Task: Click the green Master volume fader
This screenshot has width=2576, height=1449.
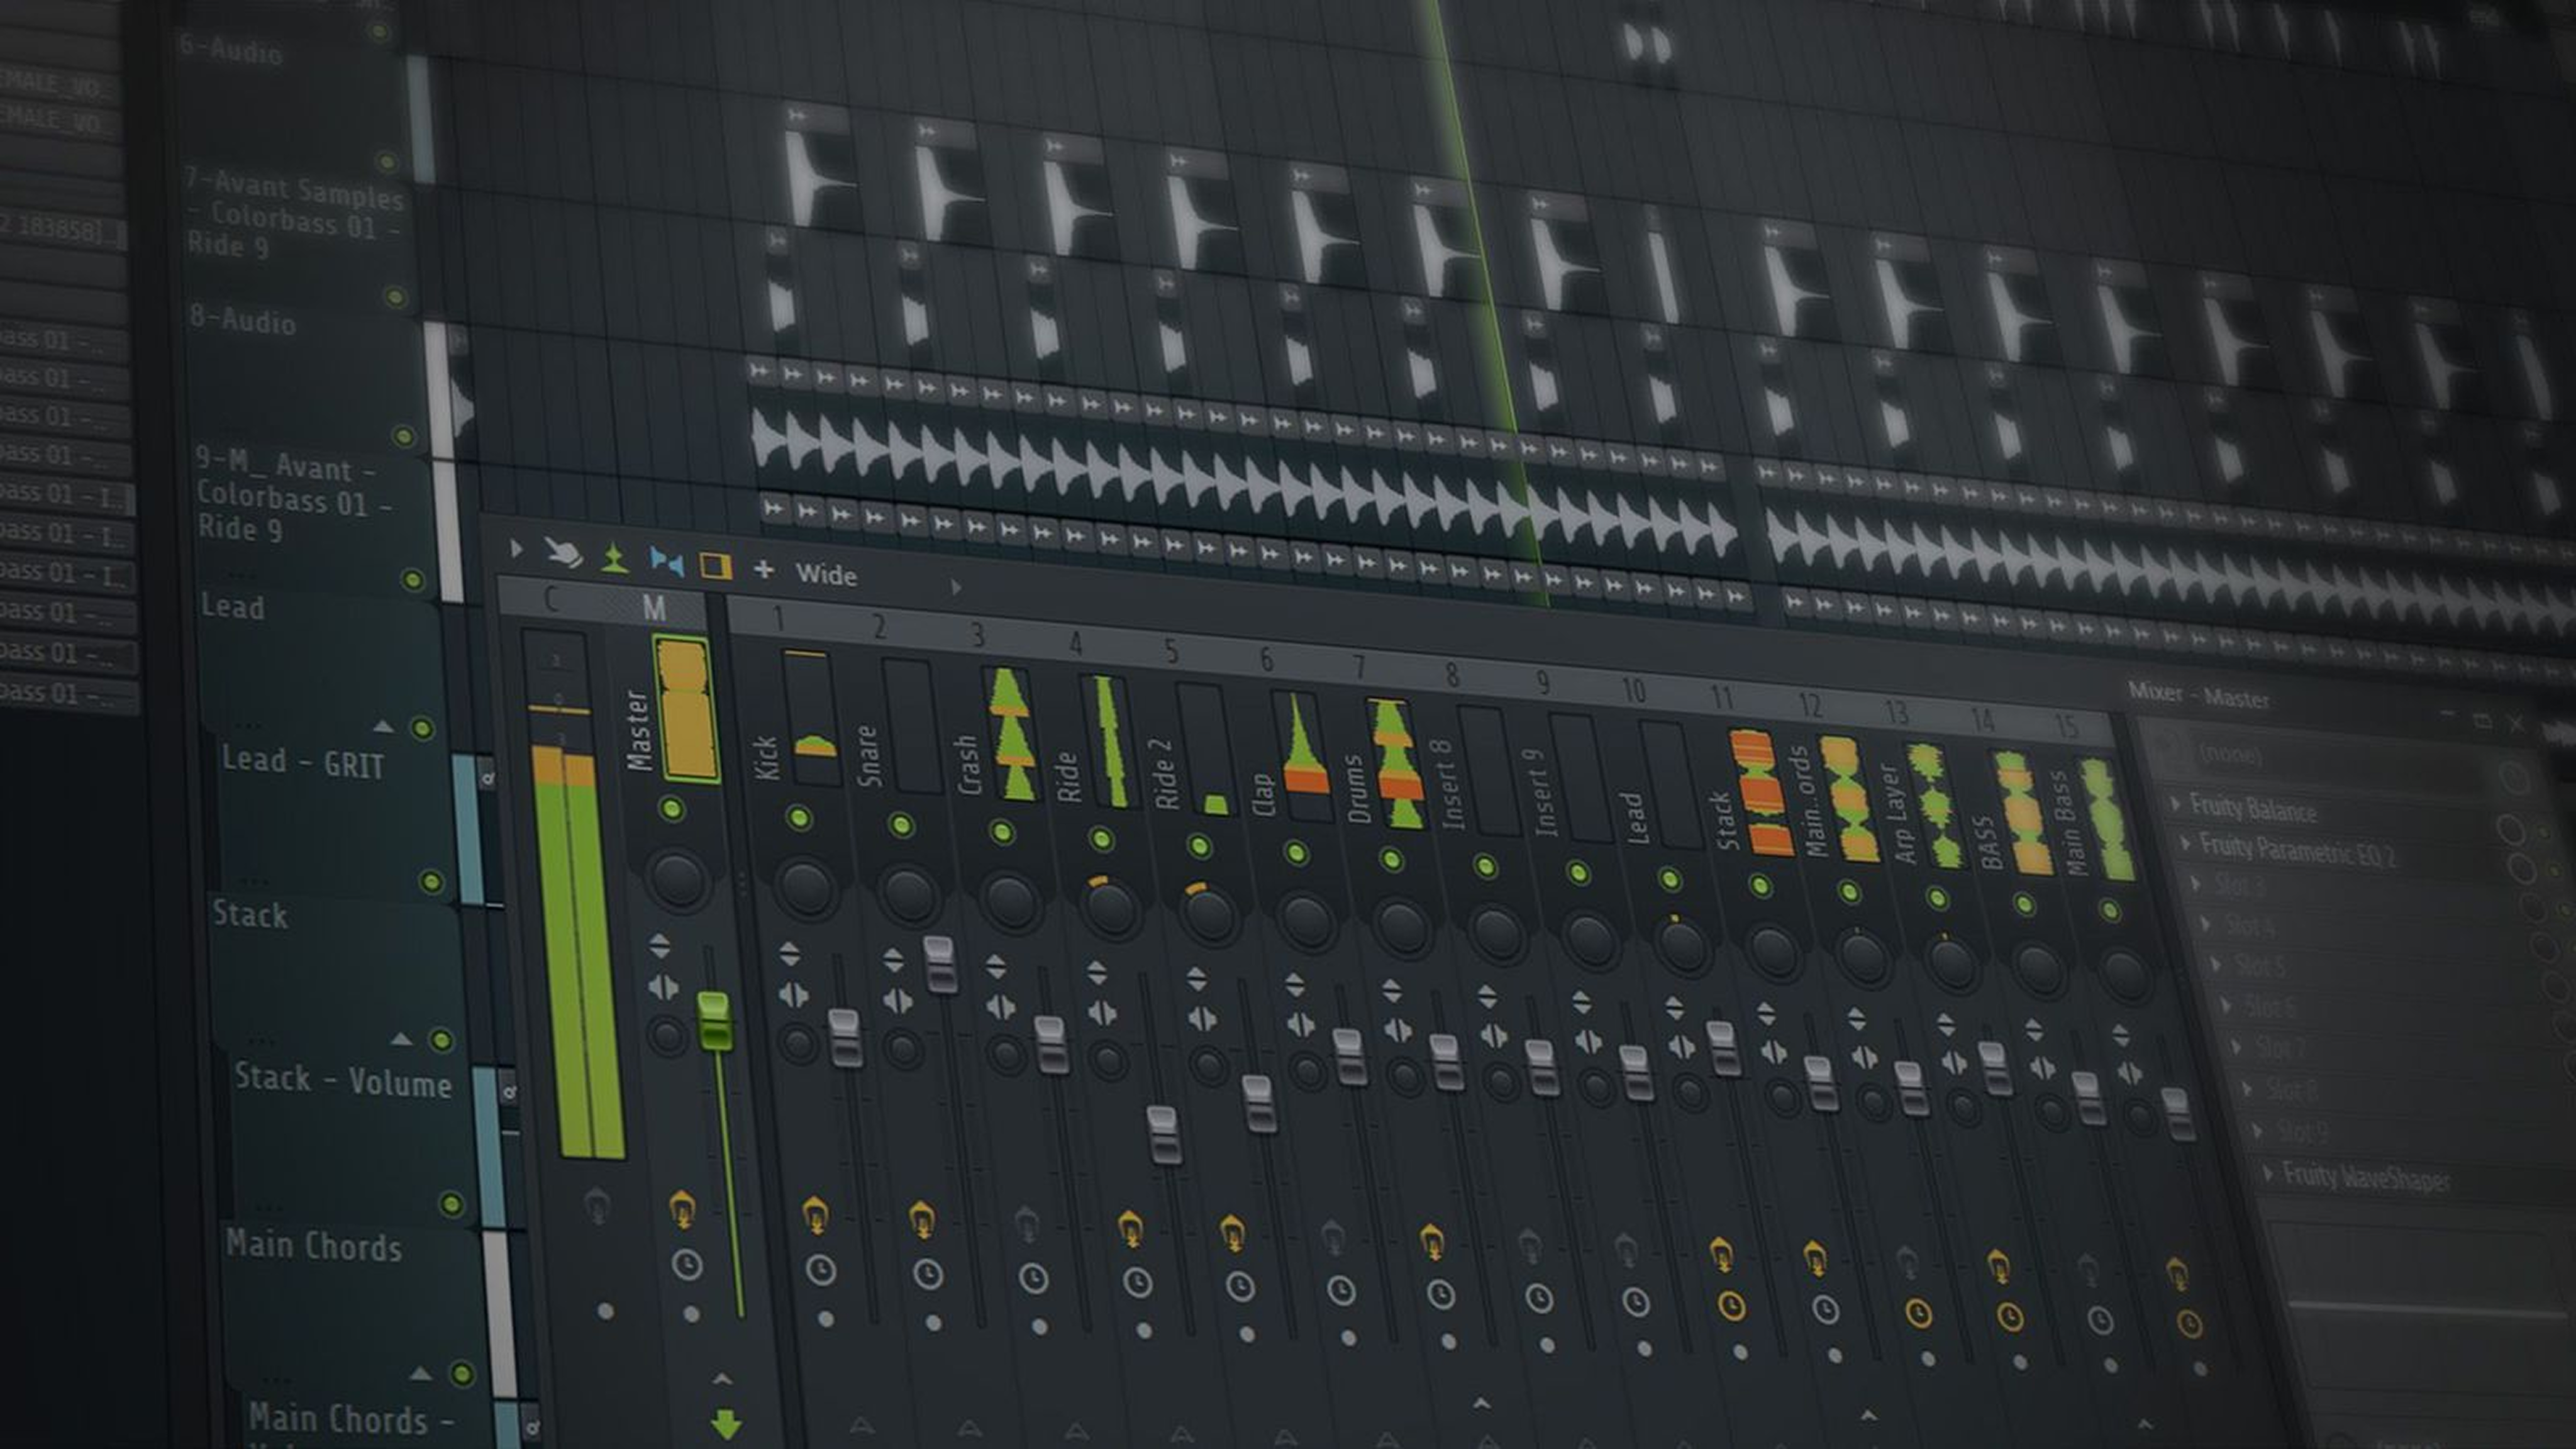Action: (x=714, y=1020)
